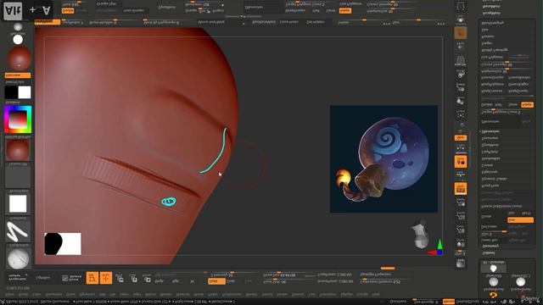Image resolution: width=543 pixels, height=305 pixels.
Task: Expand the DynaMesh section
Action: [490, 145]
